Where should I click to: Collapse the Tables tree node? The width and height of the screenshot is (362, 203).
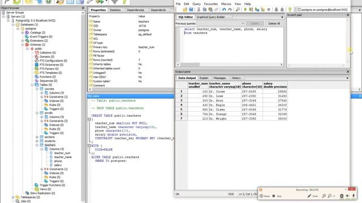click(x=32, y=85)
